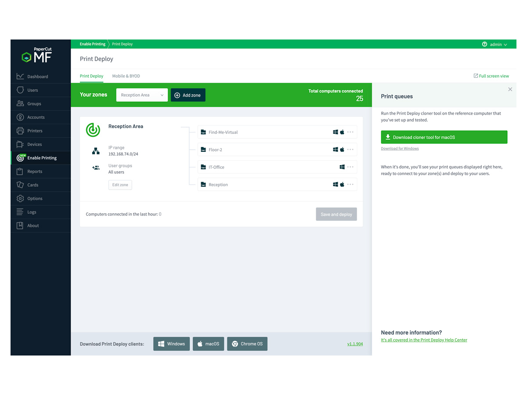Click the Windows icon on IT-Office queue
Viewport: 527px width, 395px height.
342,167
